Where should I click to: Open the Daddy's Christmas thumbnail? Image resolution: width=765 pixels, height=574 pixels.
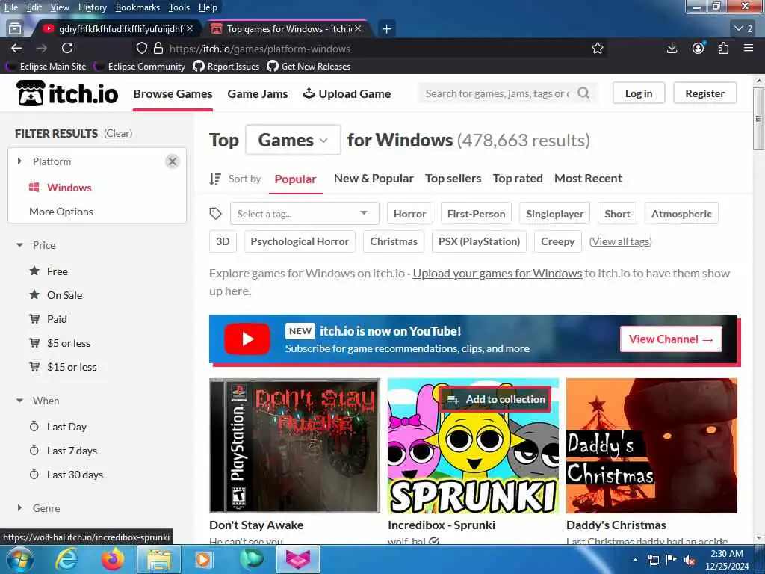pyautogui.click(x=651, y=445)
